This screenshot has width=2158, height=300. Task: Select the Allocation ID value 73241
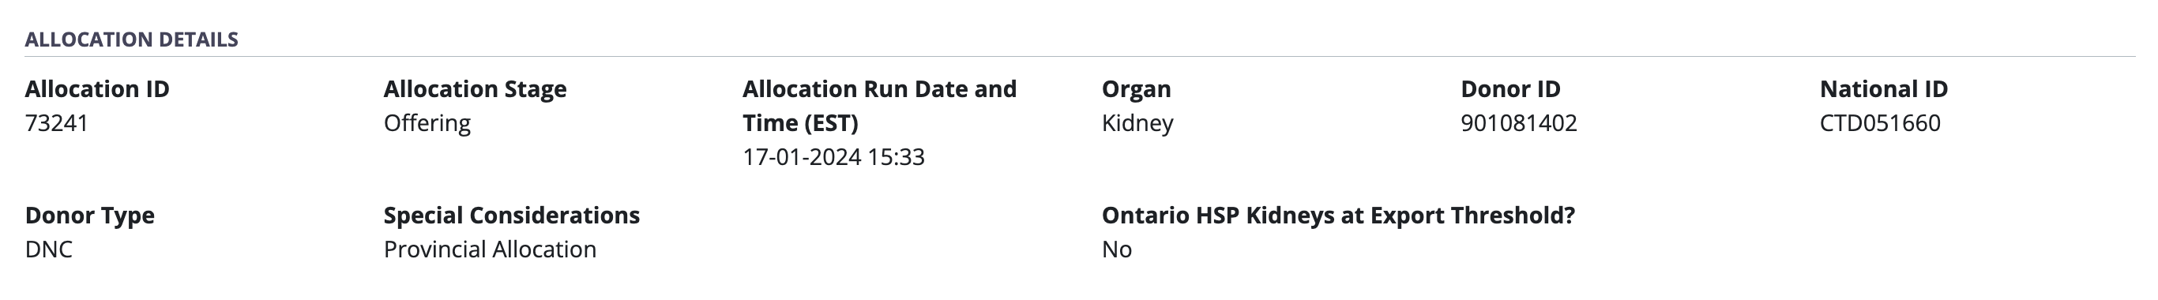[57, 123]
